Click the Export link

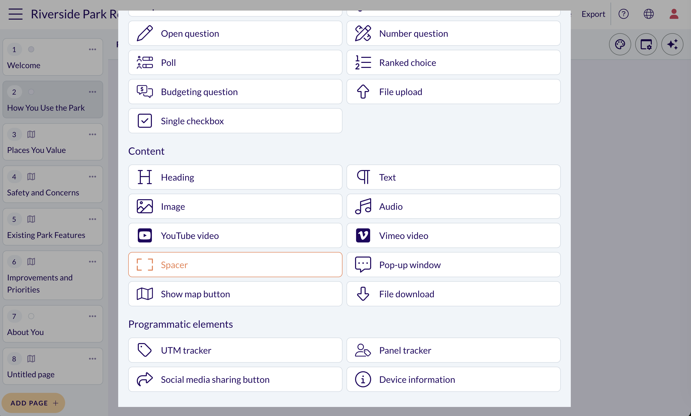click(x=593, y=14)
